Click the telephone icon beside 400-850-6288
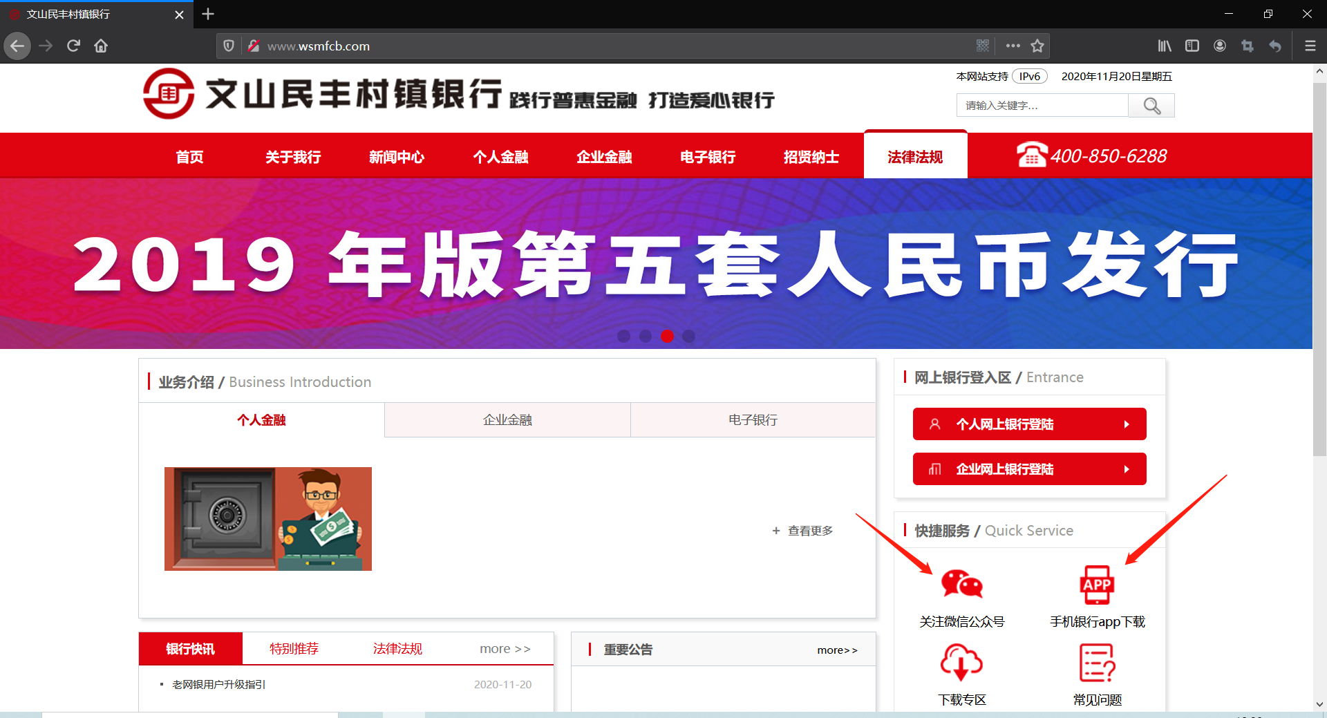 click(1032, 154)
